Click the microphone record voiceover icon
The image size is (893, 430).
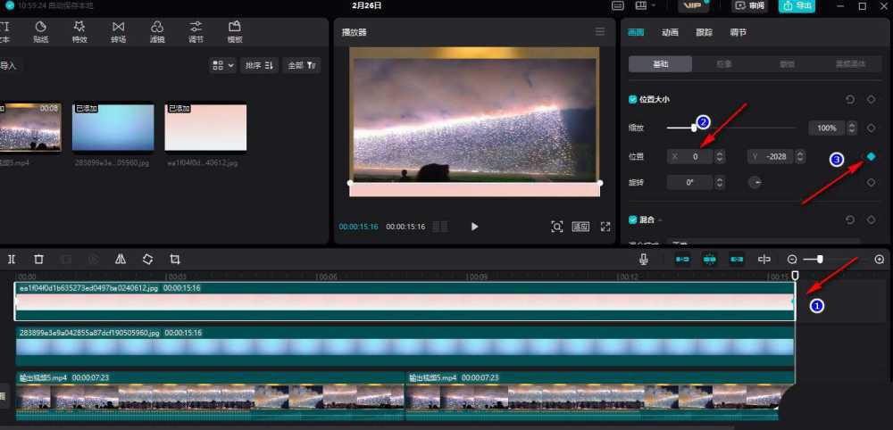[643, 259]
